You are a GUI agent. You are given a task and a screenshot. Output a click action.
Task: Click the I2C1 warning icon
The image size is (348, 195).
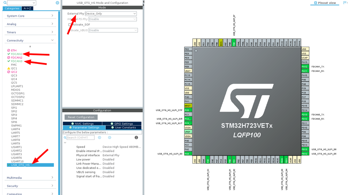click(x=9, y=68)
